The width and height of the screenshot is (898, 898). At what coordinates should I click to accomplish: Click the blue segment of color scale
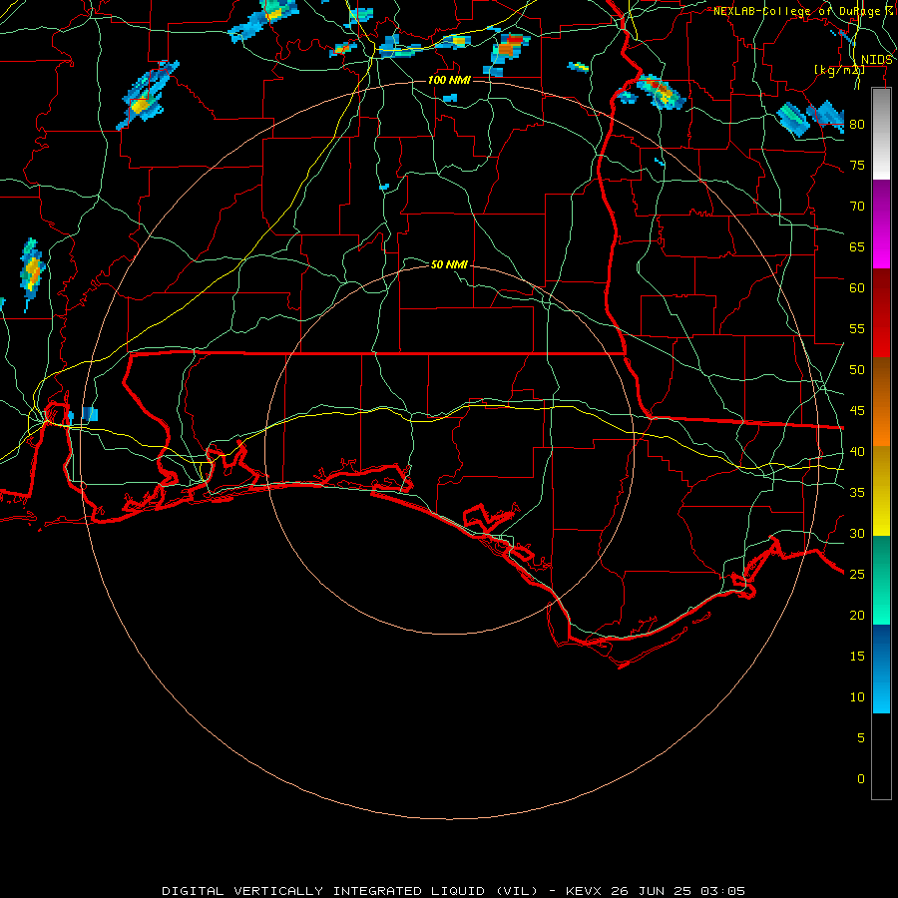click(881, 669)
